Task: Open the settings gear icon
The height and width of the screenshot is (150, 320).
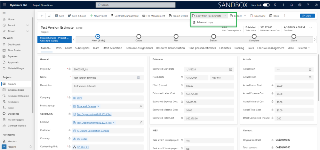Action: click(x=300, y=5)
